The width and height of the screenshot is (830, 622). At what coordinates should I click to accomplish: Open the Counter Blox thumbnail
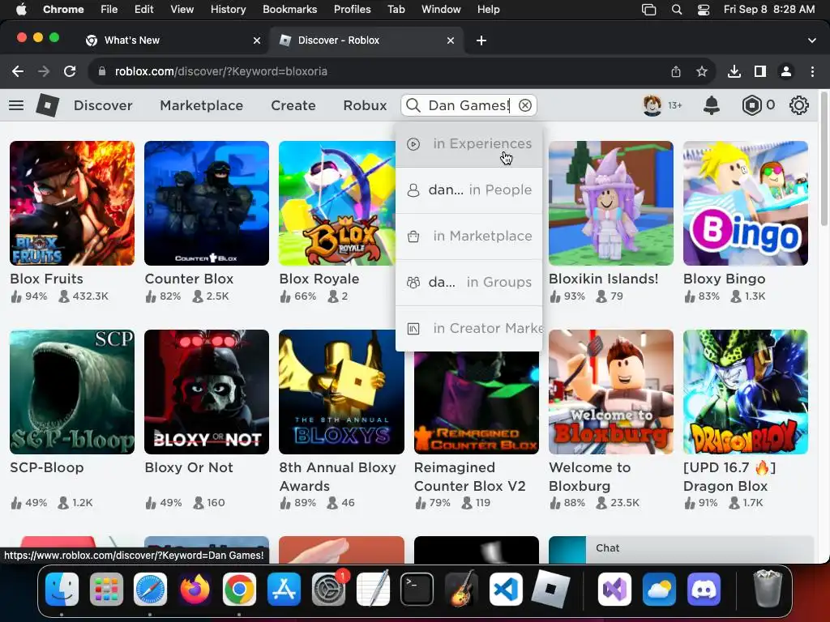click(207, 203)
